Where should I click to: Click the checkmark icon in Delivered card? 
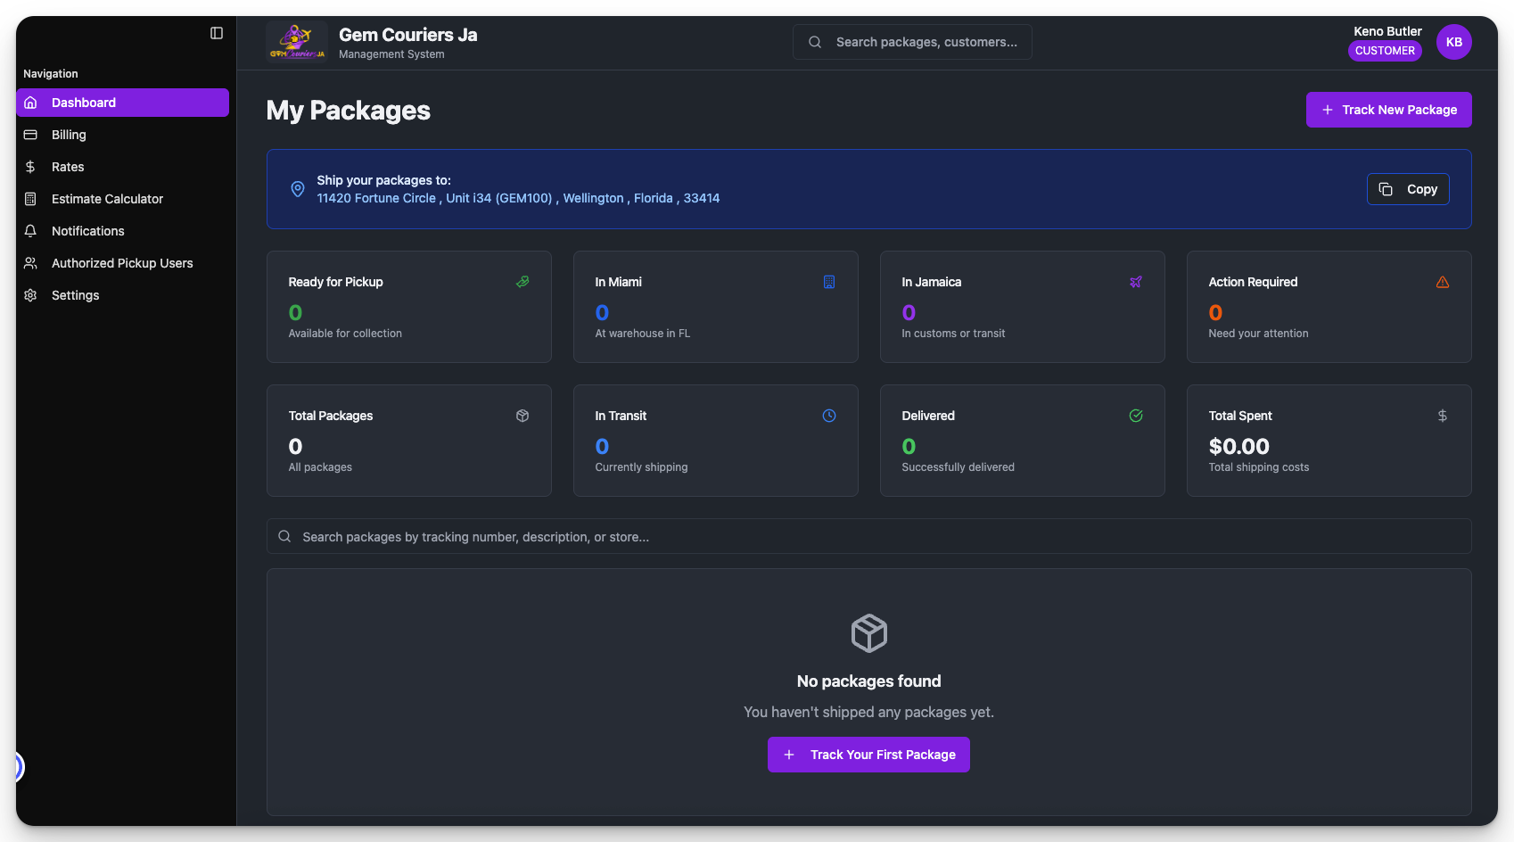coord(1135,416)
